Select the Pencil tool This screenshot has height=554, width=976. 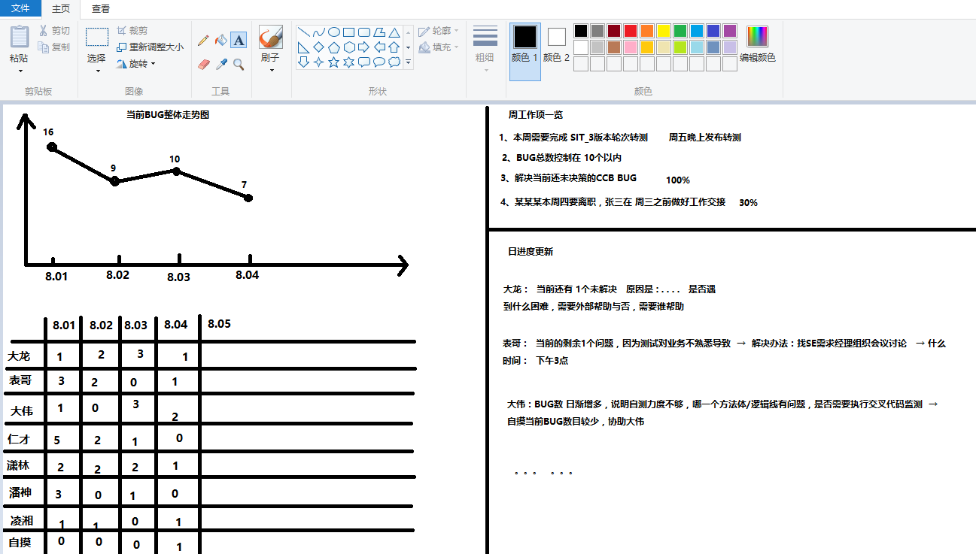coord(203,40)
